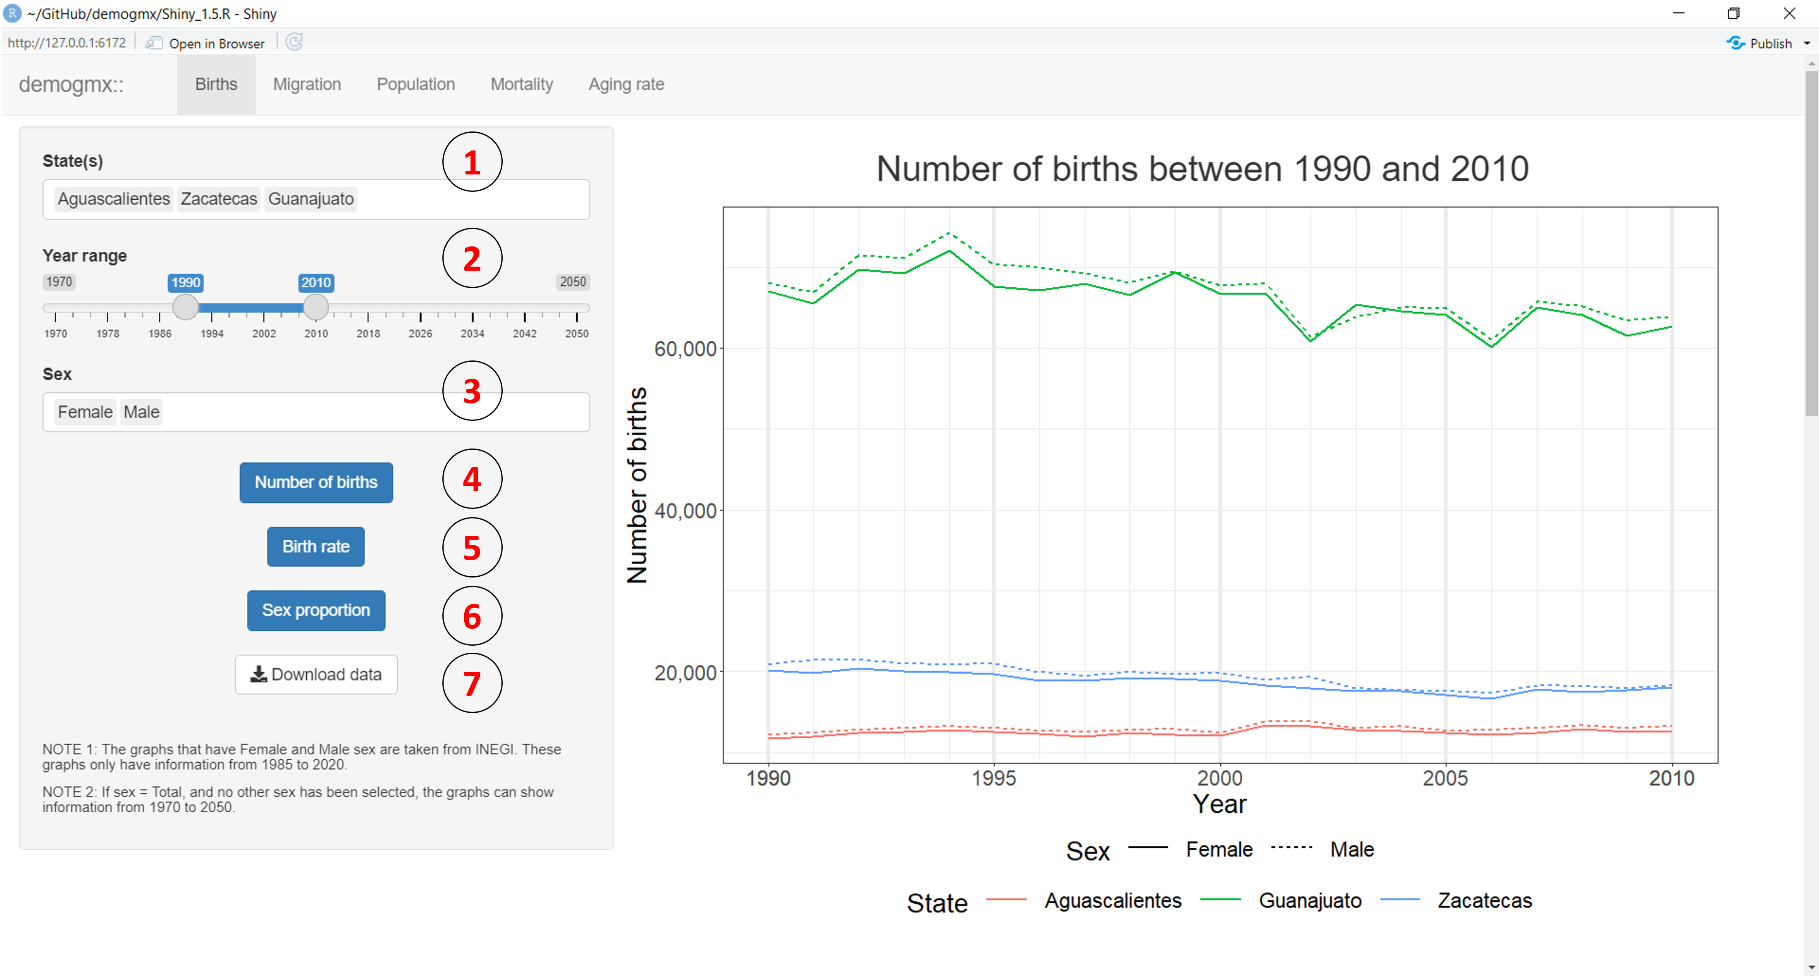The height and width of the screenshot is (976, 1819).
Task: Click the Birth rate button
Action: [x=316, y=546]
